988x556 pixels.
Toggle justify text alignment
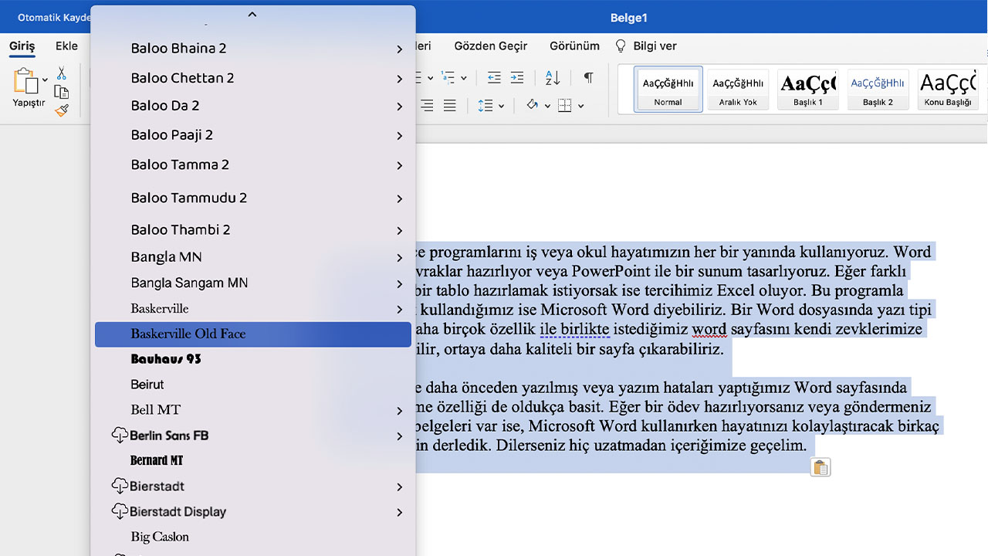coord(449,106)
